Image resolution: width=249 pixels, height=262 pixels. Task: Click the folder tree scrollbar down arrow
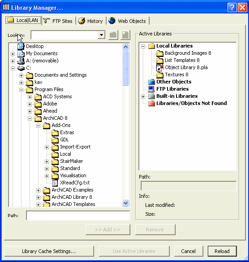point(125,203)
